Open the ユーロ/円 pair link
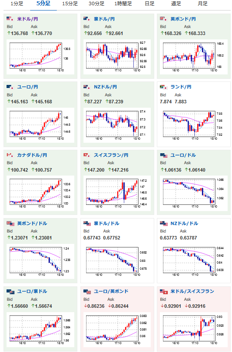Screen dimensions: 232x352 tap(28, 87)
